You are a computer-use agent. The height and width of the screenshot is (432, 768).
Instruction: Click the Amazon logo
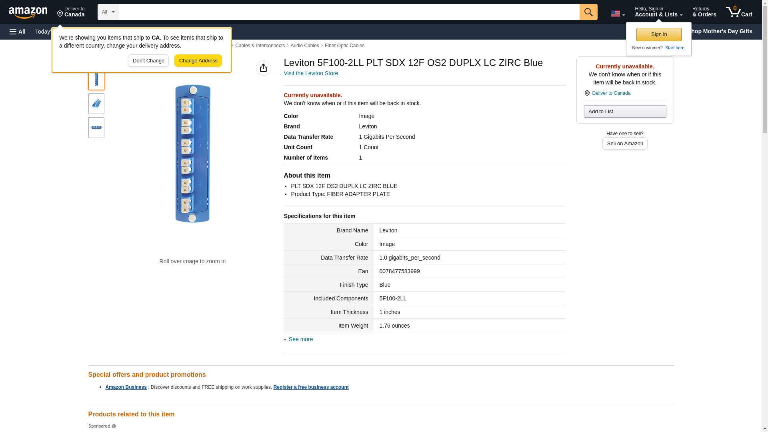(x=28, y=12)
